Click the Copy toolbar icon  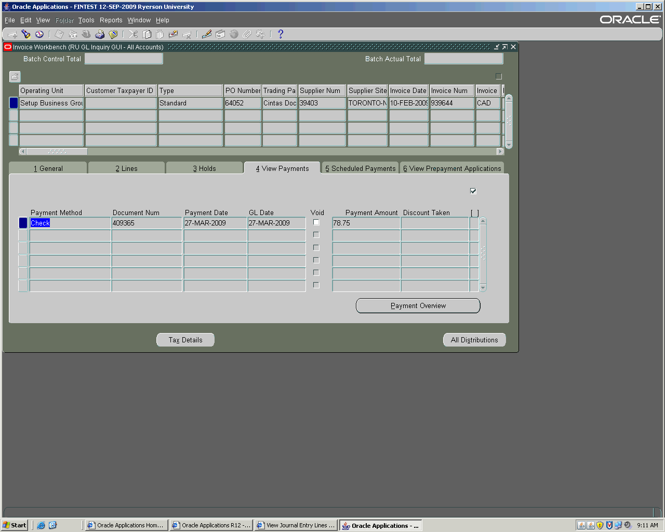[147, 34]
